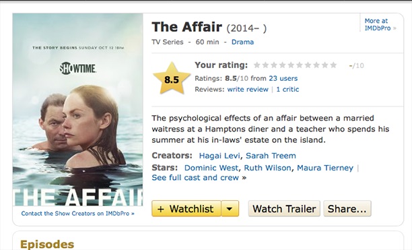Click the Drama genre link
The width and height of the screenshot is (412, 250).
[x=242, y=42]
